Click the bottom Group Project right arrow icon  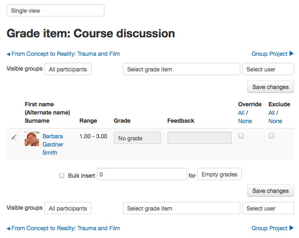click(x=291, y=228)
